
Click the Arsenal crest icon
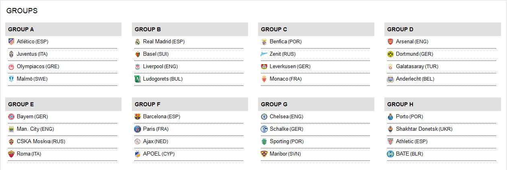pos(390,42)
